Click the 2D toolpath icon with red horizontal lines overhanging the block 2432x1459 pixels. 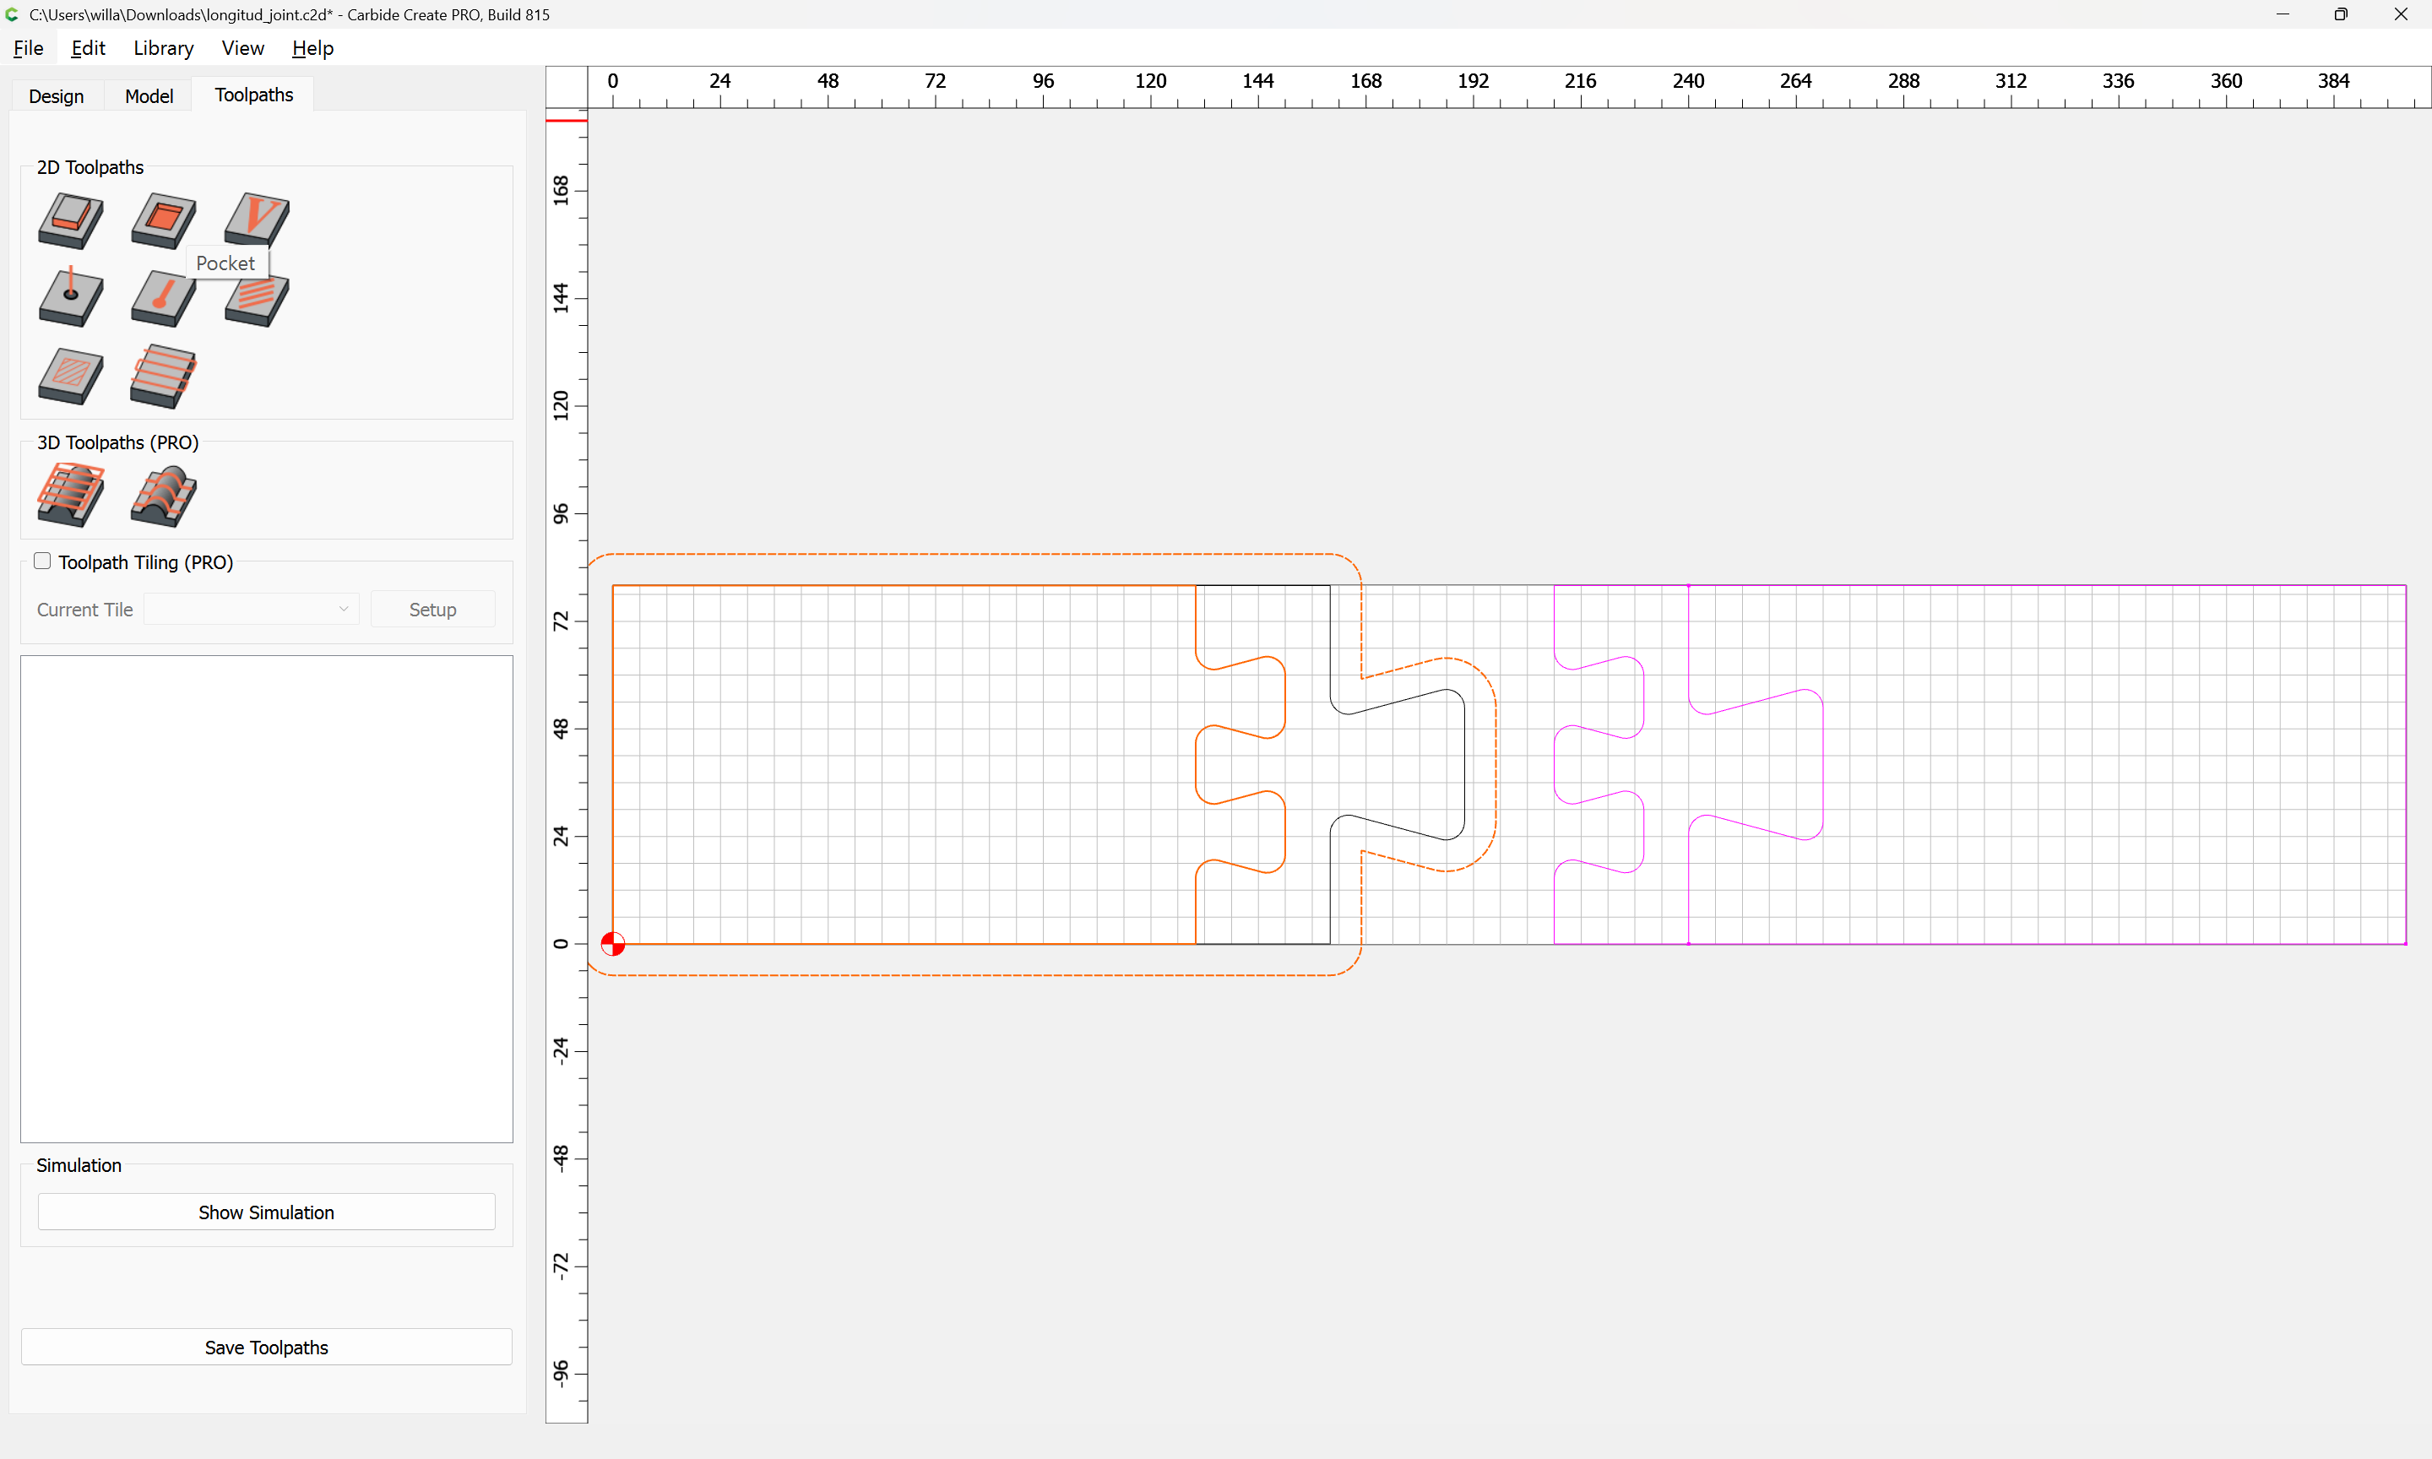[163, 377]
